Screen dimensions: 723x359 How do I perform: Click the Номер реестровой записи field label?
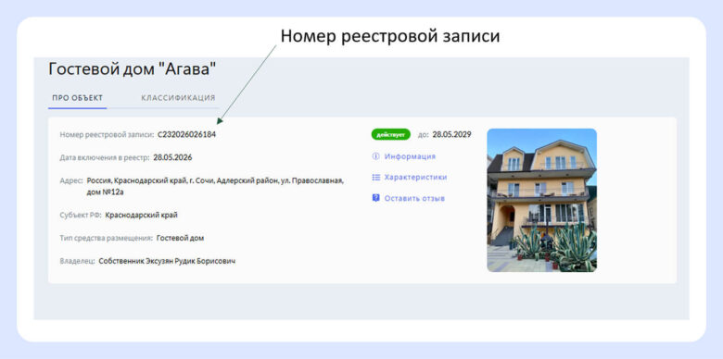pos(107,134)
